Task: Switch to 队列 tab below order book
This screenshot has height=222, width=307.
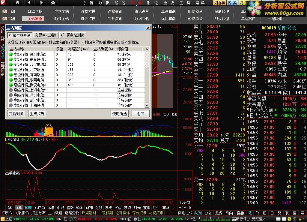Action: [x=198, y=213]
